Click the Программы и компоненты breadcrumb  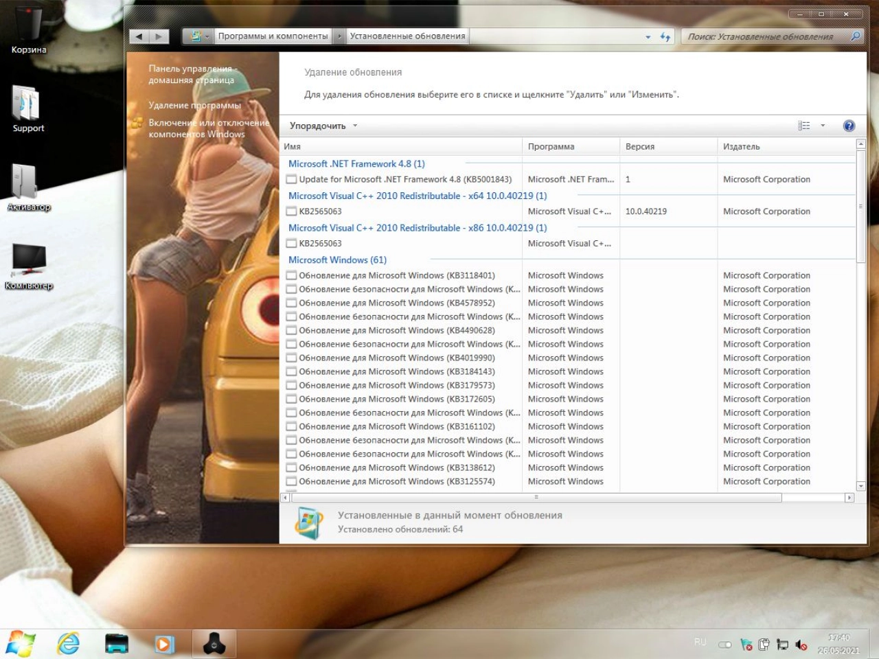(273, 36)
